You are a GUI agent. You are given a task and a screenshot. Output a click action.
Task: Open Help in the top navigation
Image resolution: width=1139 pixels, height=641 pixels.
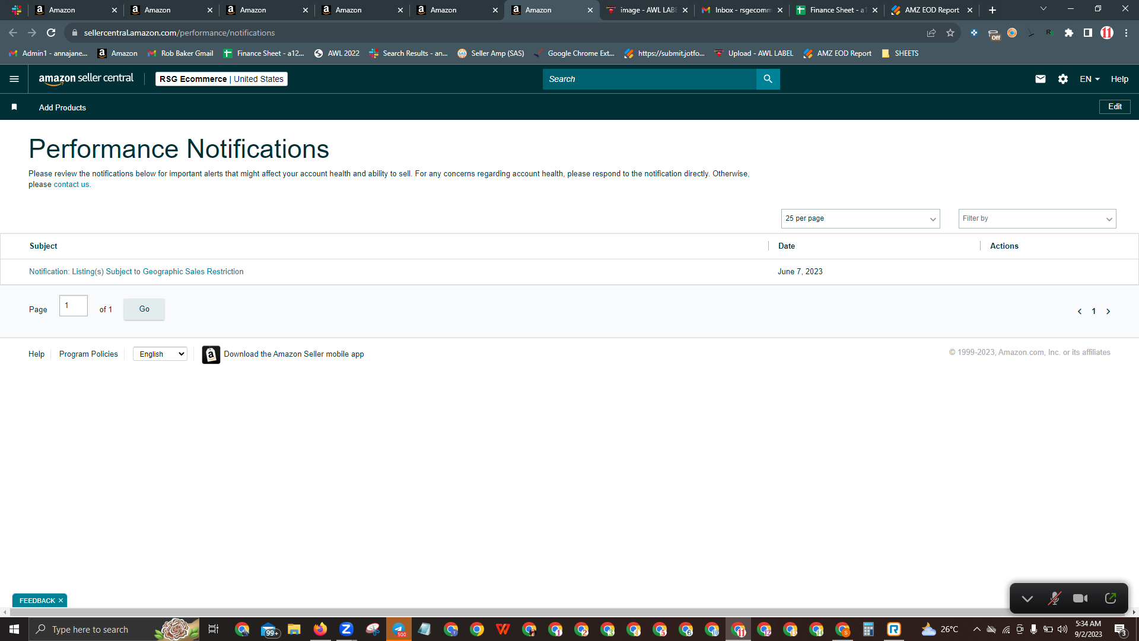pos(1119,79)
